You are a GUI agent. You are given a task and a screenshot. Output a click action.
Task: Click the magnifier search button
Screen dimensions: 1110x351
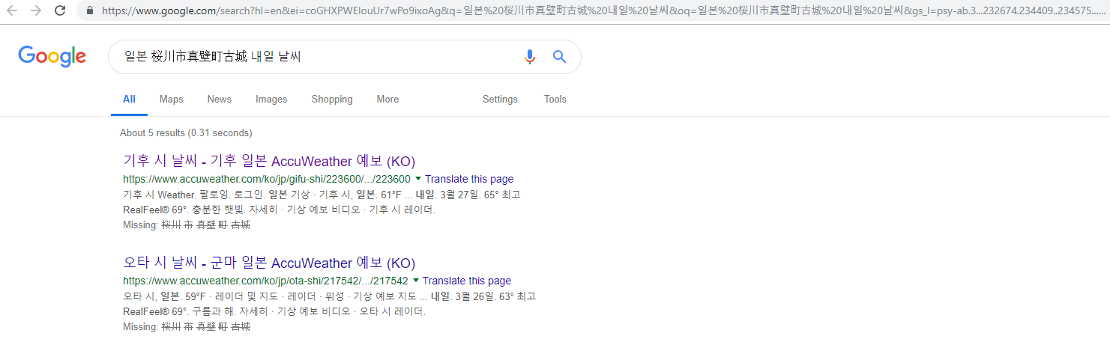click(559, 57)
